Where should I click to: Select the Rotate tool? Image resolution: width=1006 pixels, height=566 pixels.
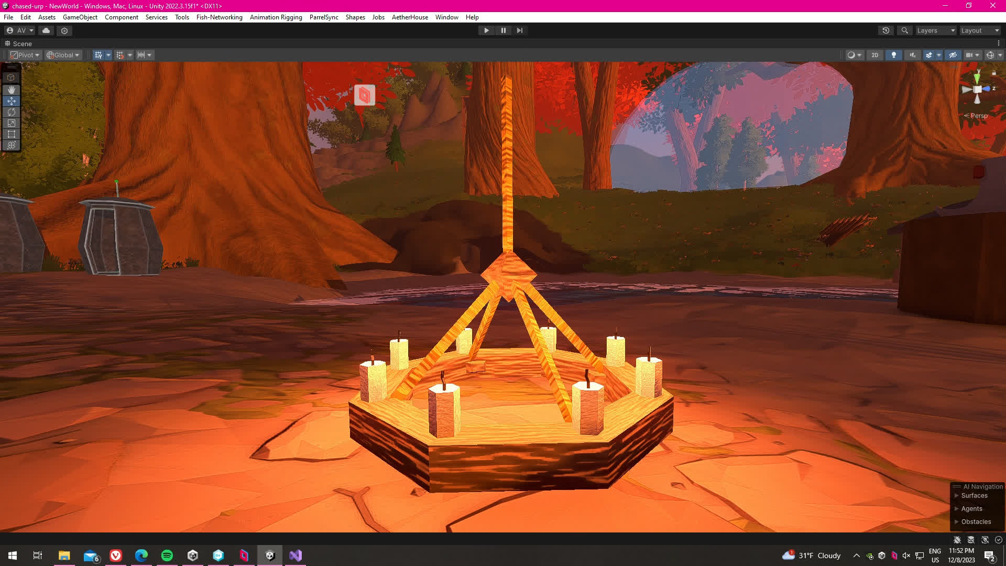pyautogui.click(x=11, y=112)
